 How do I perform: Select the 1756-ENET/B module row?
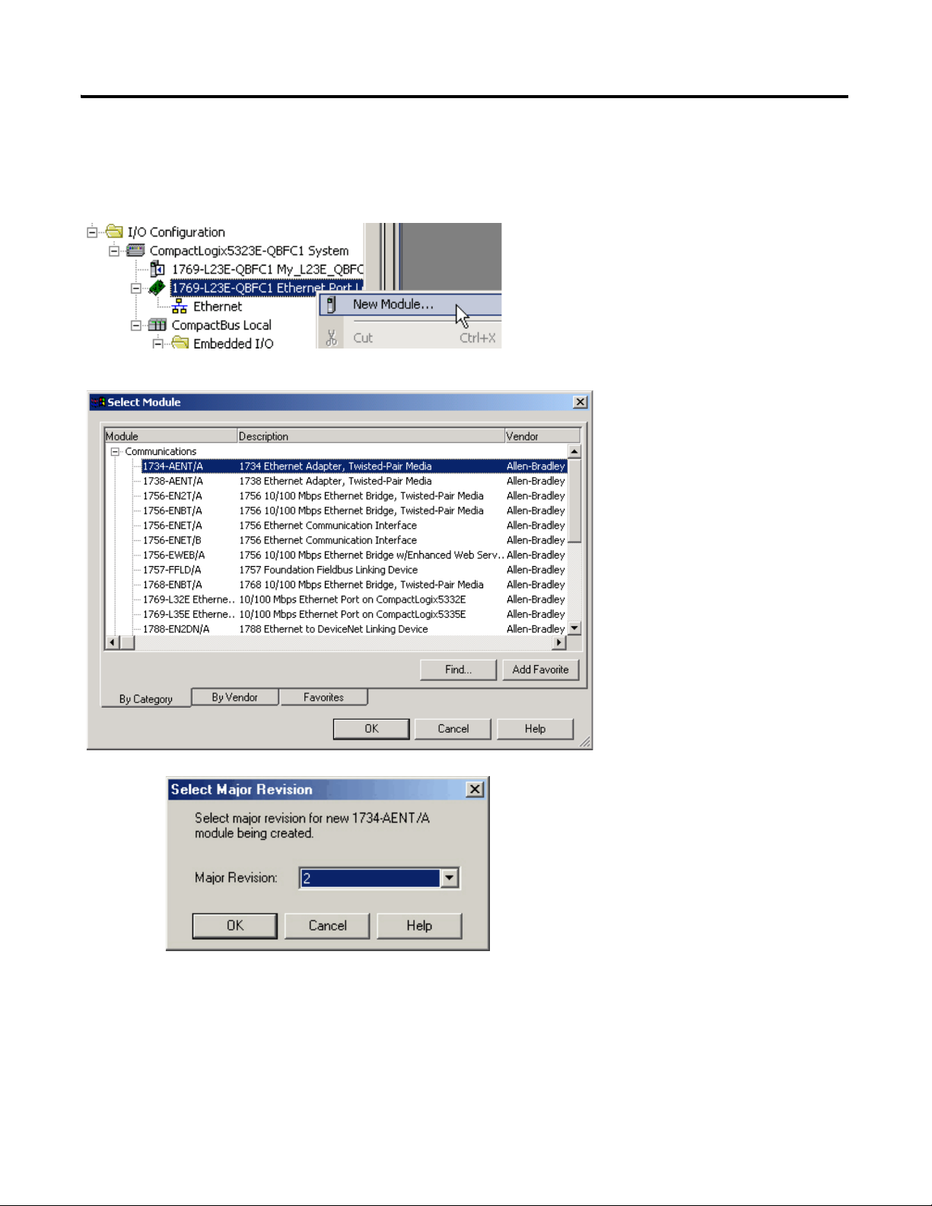pyautogui.click(x=354, y=540)
